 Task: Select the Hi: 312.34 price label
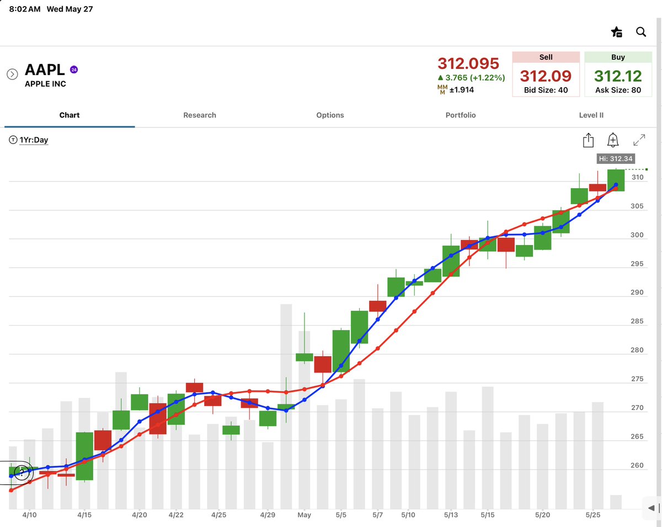617,159
